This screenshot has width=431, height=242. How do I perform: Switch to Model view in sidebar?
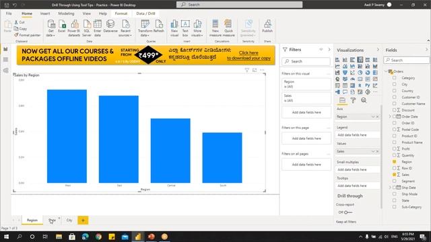[5, 70]
